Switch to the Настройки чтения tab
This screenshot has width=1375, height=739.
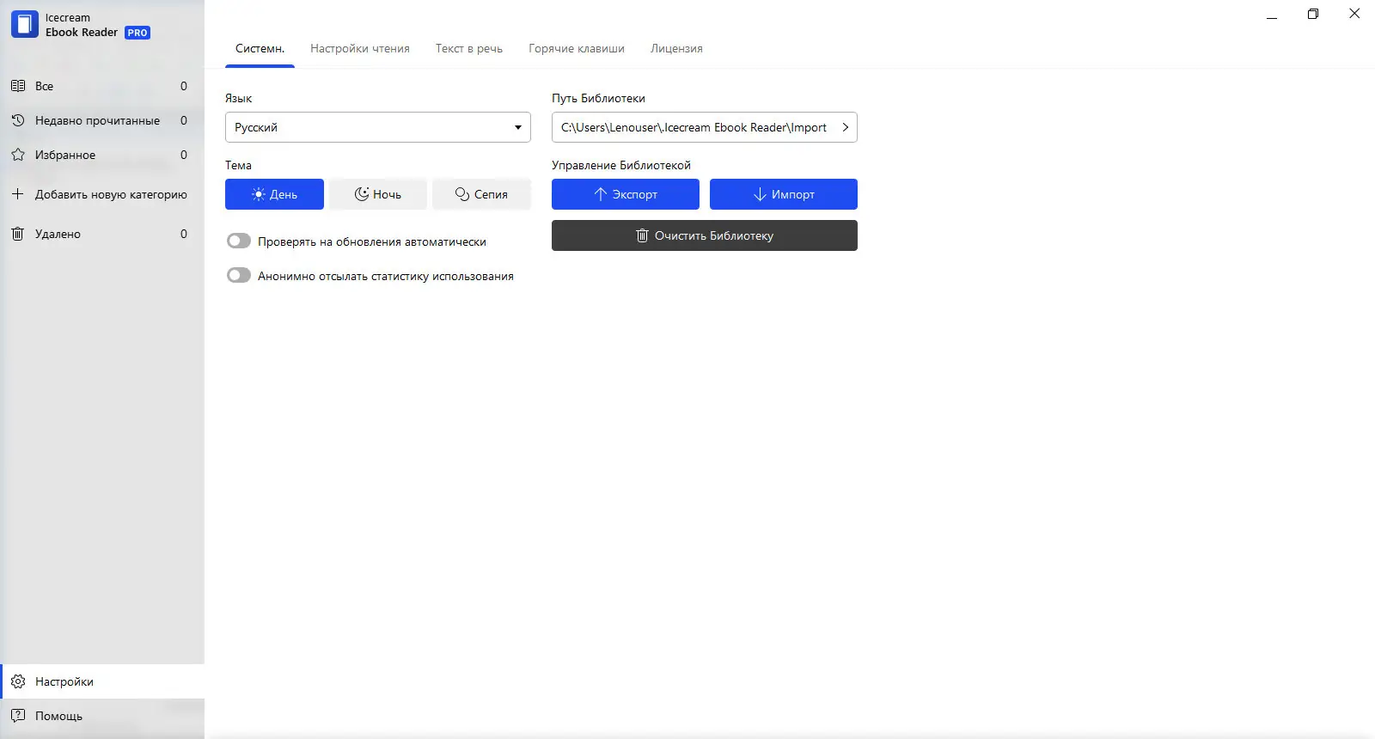pyautogui.click(x=360, y=48)
